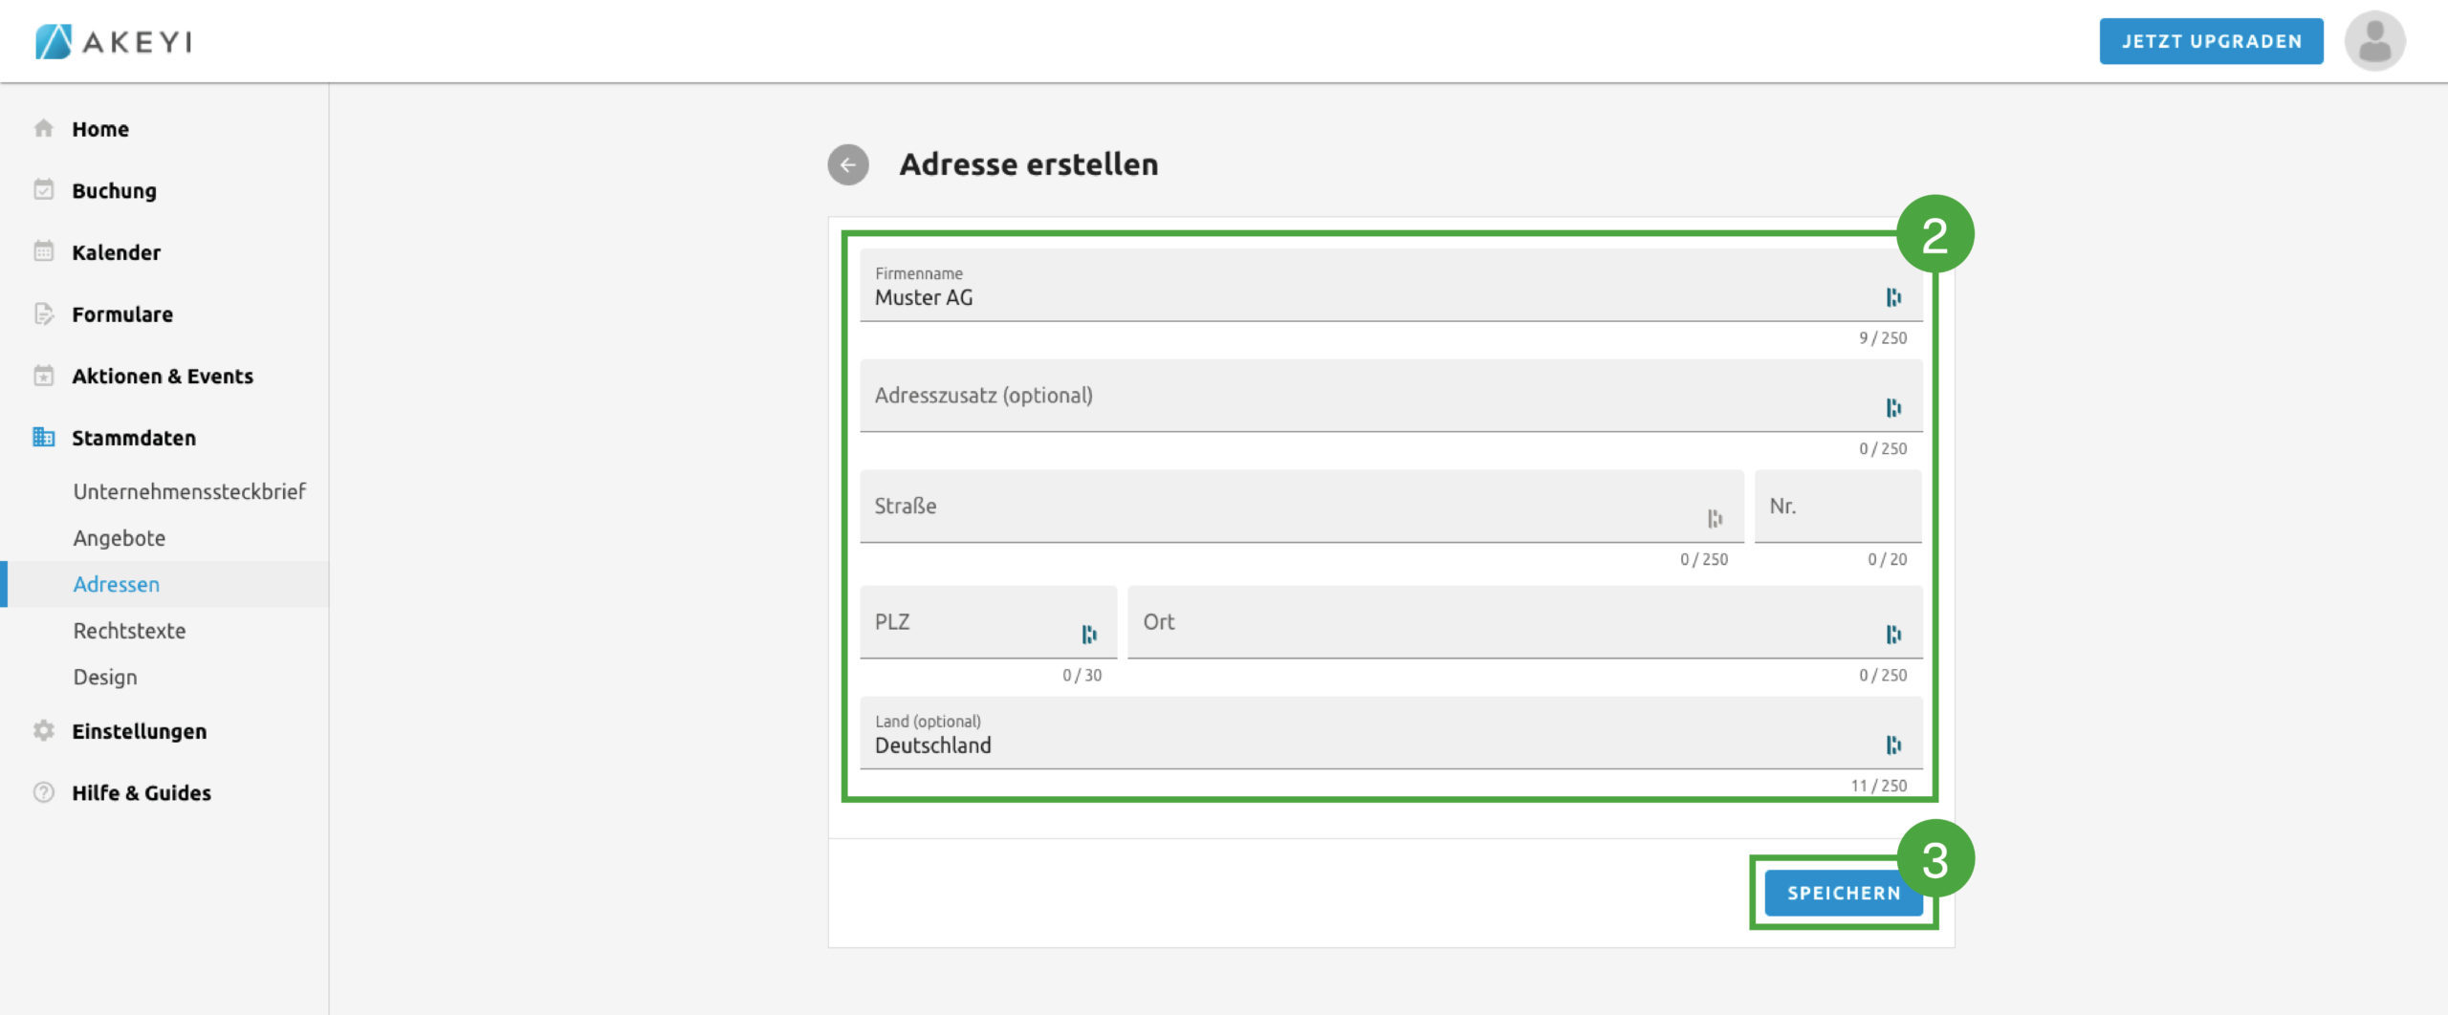
Task: Click the icon inside Straße field
Action: coord(1714,518)
